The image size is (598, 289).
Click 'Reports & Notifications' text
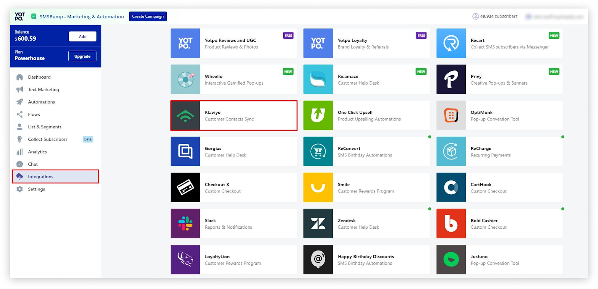click(228, 227)
